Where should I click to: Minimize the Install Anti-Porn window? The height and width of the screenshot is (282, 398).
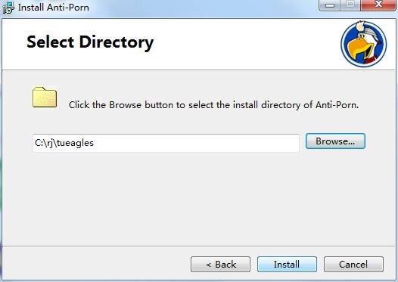[x=329, y=5]
